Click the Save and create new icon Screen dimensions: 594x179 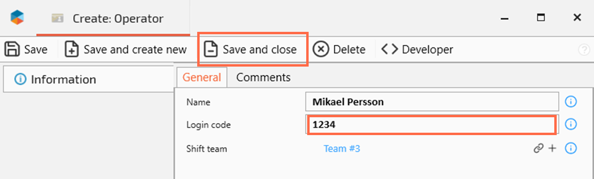pyautogui.click(x=72, y=50)
